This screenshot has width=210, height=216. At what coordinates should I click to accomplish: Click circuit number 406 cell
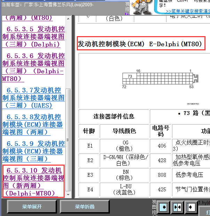(161, 146)
